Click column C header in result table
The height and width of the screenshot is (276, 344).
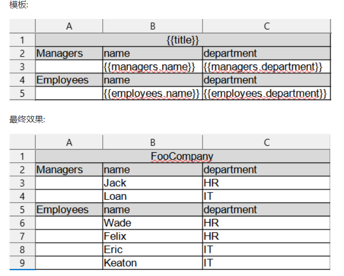coord(266,142)
